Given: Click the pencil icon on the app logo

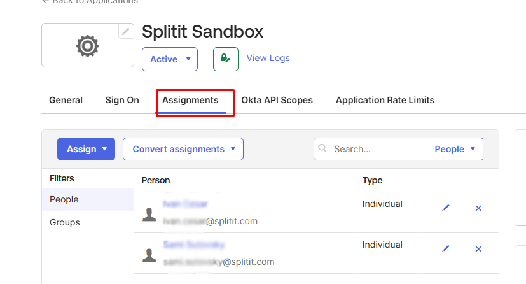Looking at the screenshot, I should [126, 32].
